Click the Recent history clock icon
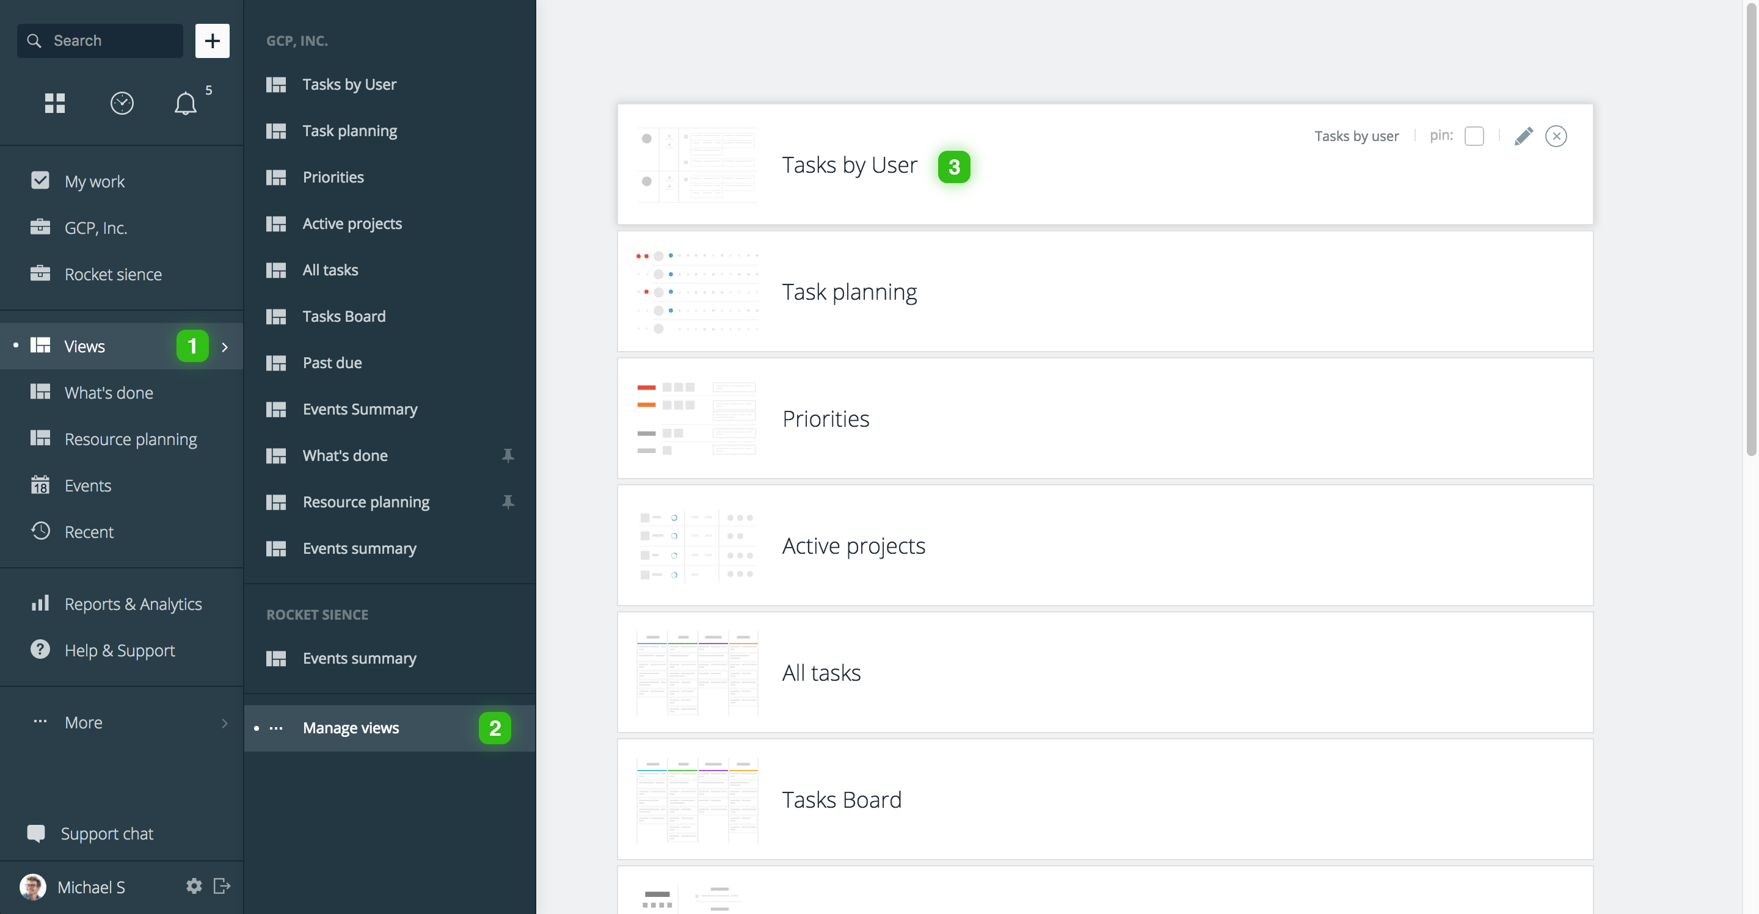The width and height of the screenshot is (1759, 914). [40, 531]
